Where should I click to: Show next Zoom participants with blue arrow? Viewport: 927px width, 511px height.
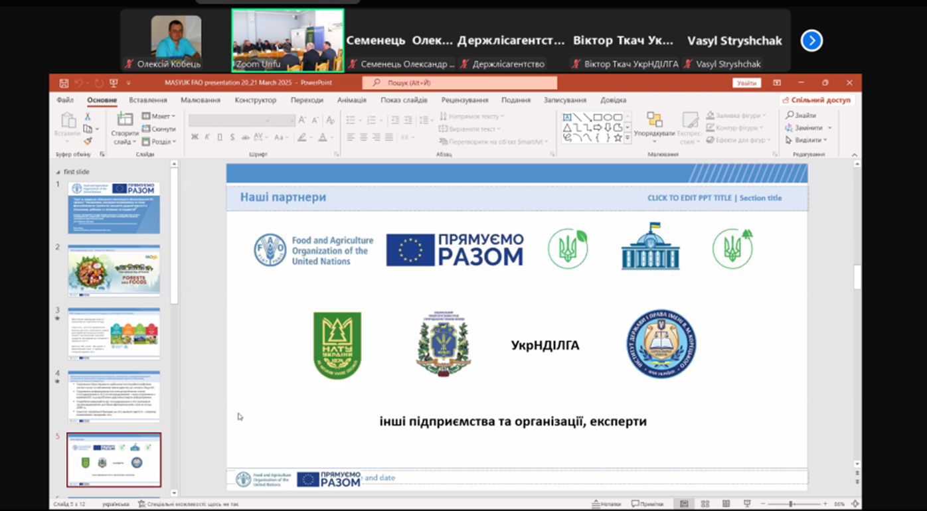(x=811, y=40)
